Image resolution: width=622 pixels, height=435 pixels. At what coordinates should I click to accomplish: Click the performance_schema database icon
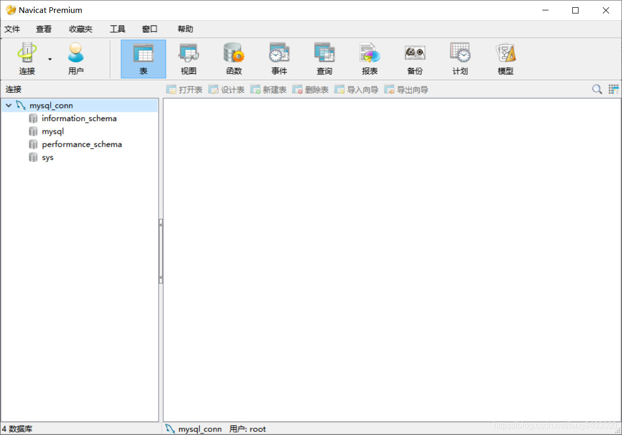33,144
